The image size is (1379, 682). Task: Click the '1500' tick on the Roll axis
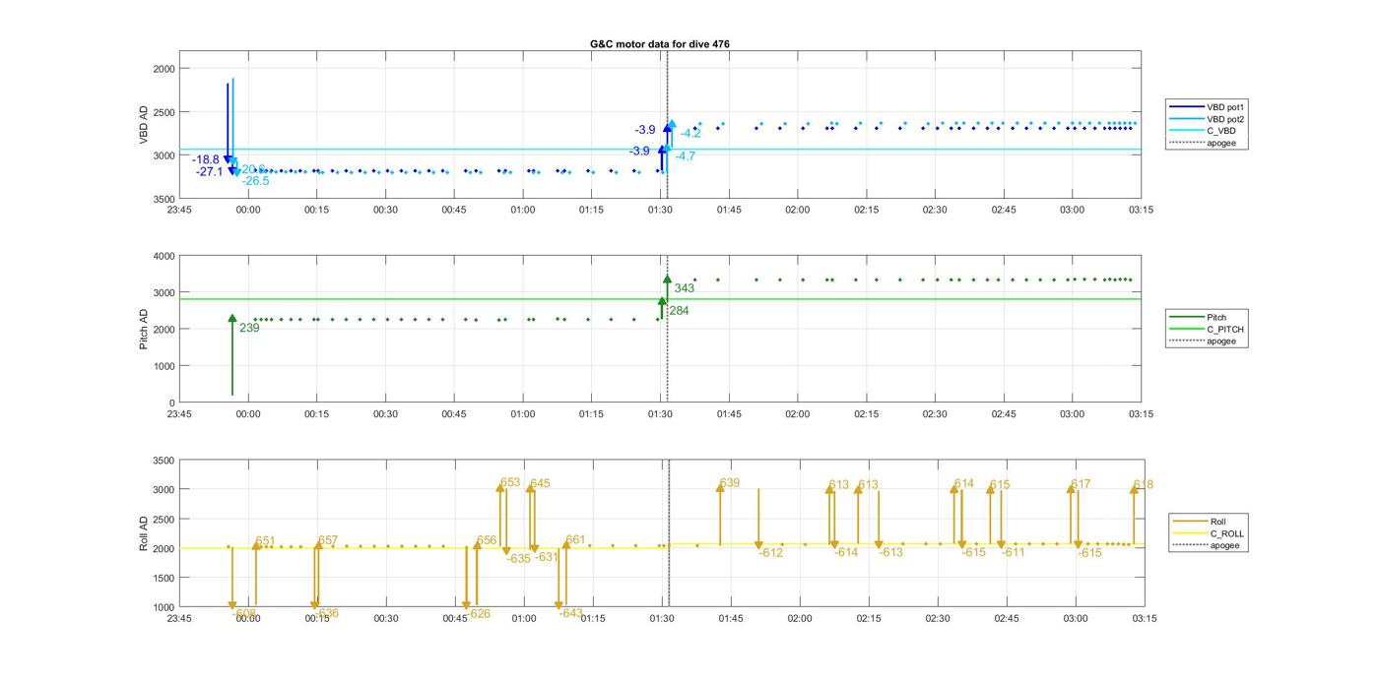[x=164, y=578]
